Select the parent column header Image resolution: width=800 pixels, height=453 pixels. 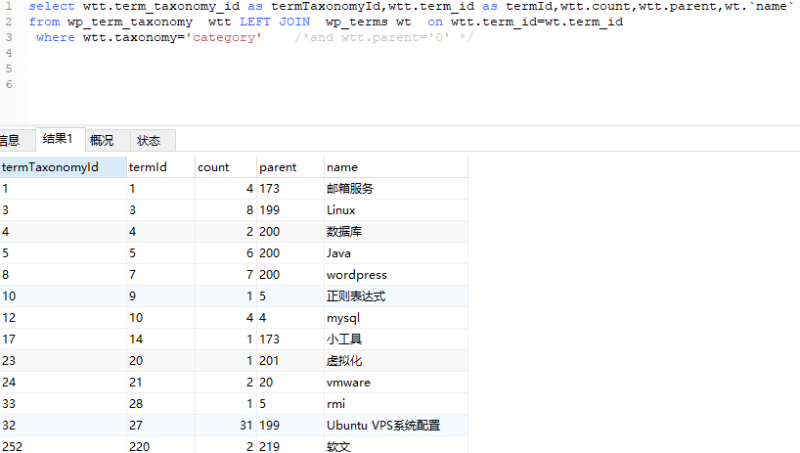(290, 167)
